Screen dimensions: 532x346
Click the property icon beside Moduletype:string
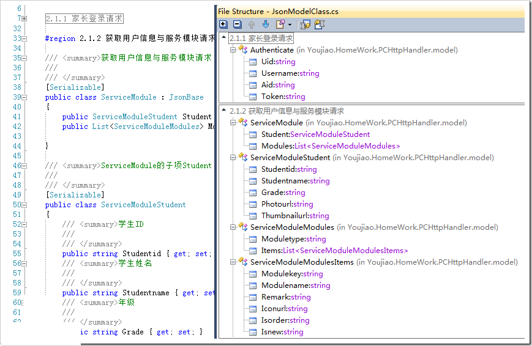coord(253,239)
